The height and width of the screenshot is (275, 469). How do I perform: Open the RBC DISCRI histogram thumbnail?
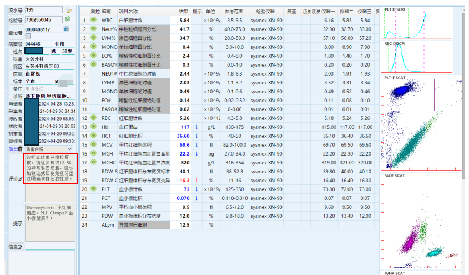(x=416, y=57)
